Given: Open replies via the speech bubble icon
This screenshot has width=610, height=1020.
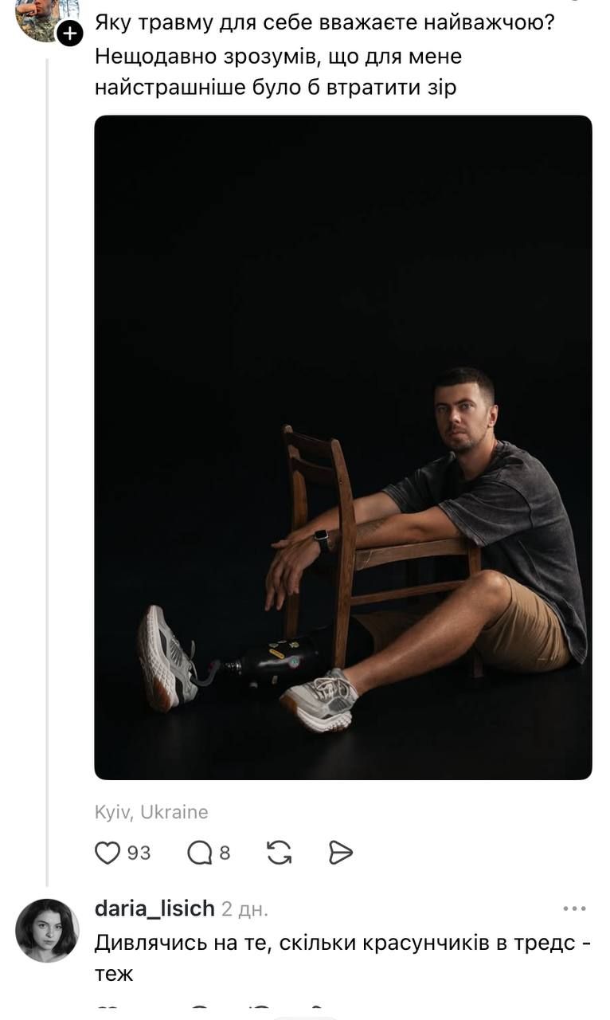Looking at the screenshot, I should pos(199,853).
